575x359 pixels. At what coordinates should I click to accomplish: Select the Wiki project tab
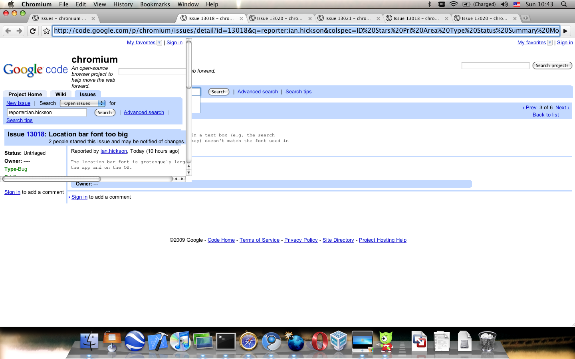61,94
